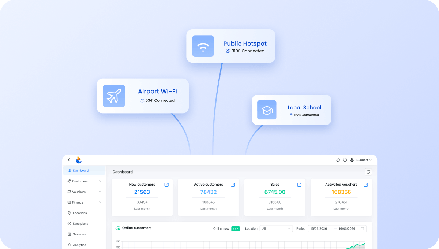
Task: Toggle dark mode moon icon
Action: click(338, 160)
